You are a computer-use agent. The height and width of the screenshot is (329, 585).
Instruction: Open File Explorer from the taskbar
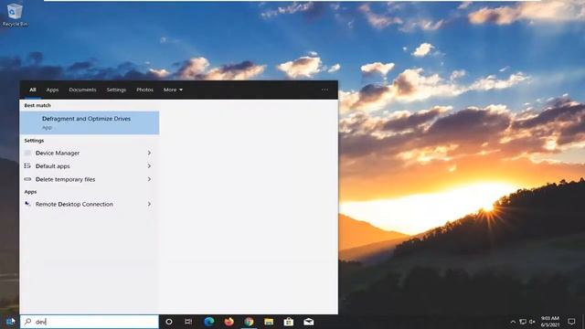pos(269,322)
